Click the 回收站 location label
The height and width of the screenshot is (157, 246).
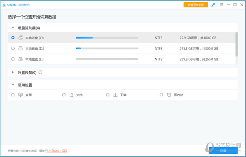click(178, 95)
